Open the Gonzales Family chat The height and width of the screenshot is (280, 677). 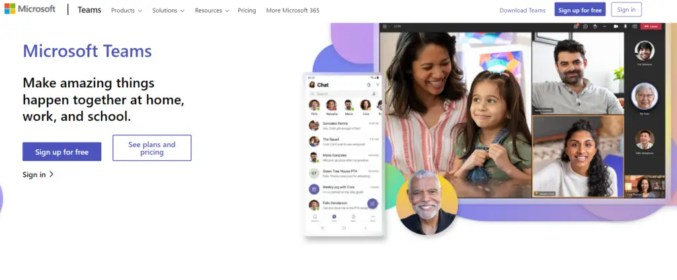[x=344, y=125]
